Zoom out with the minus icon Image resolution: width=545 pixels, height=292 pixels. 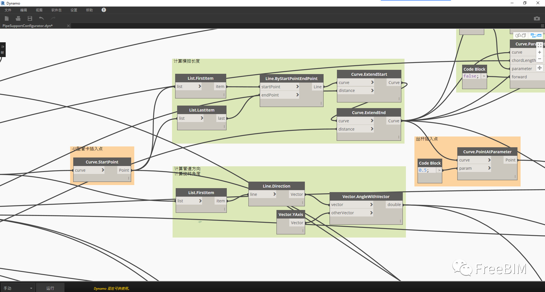pos(540,59)
